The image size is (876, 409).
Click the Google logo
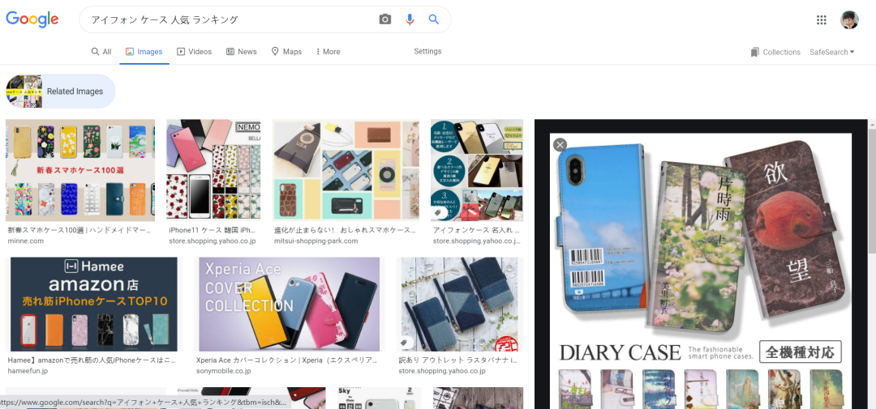[32, 19]
